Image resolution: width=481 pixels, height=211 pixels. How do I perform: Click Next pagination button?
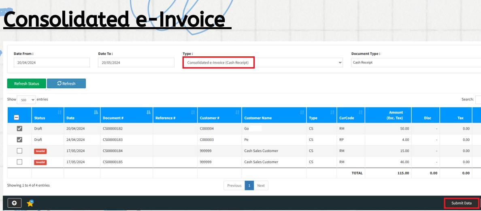click(x=261, y=185)
